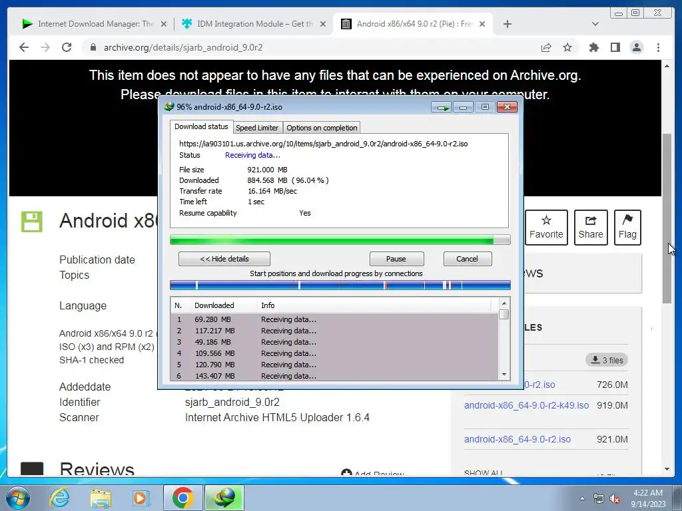Click the muted volume tray icon
Image resolution: width=682 pixels, height=511 pixels.
(x=615, y=498)
